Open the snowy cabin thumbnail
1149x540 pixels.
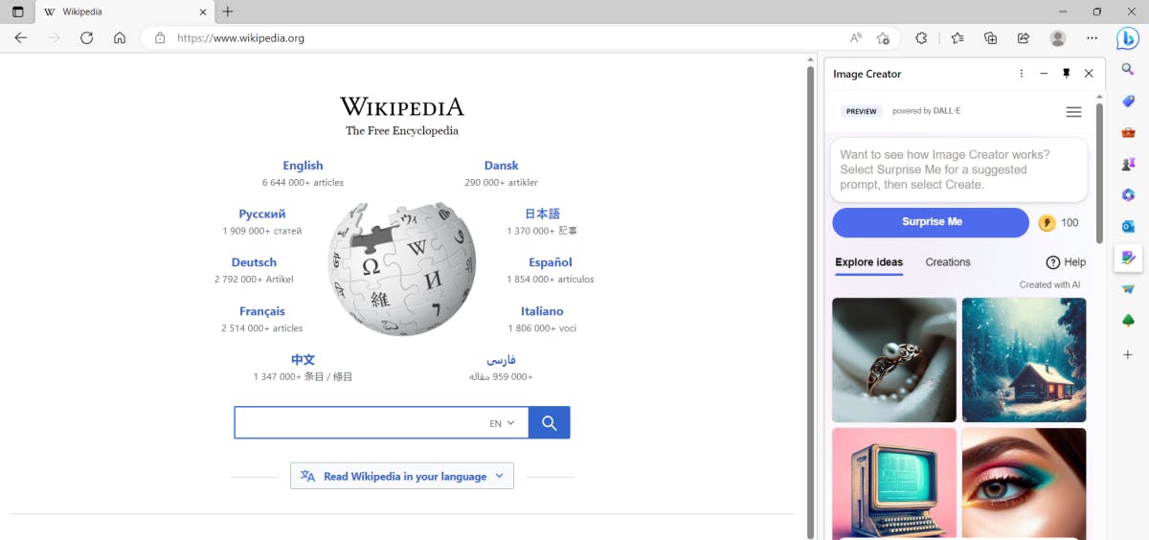tap(1024, 359)
